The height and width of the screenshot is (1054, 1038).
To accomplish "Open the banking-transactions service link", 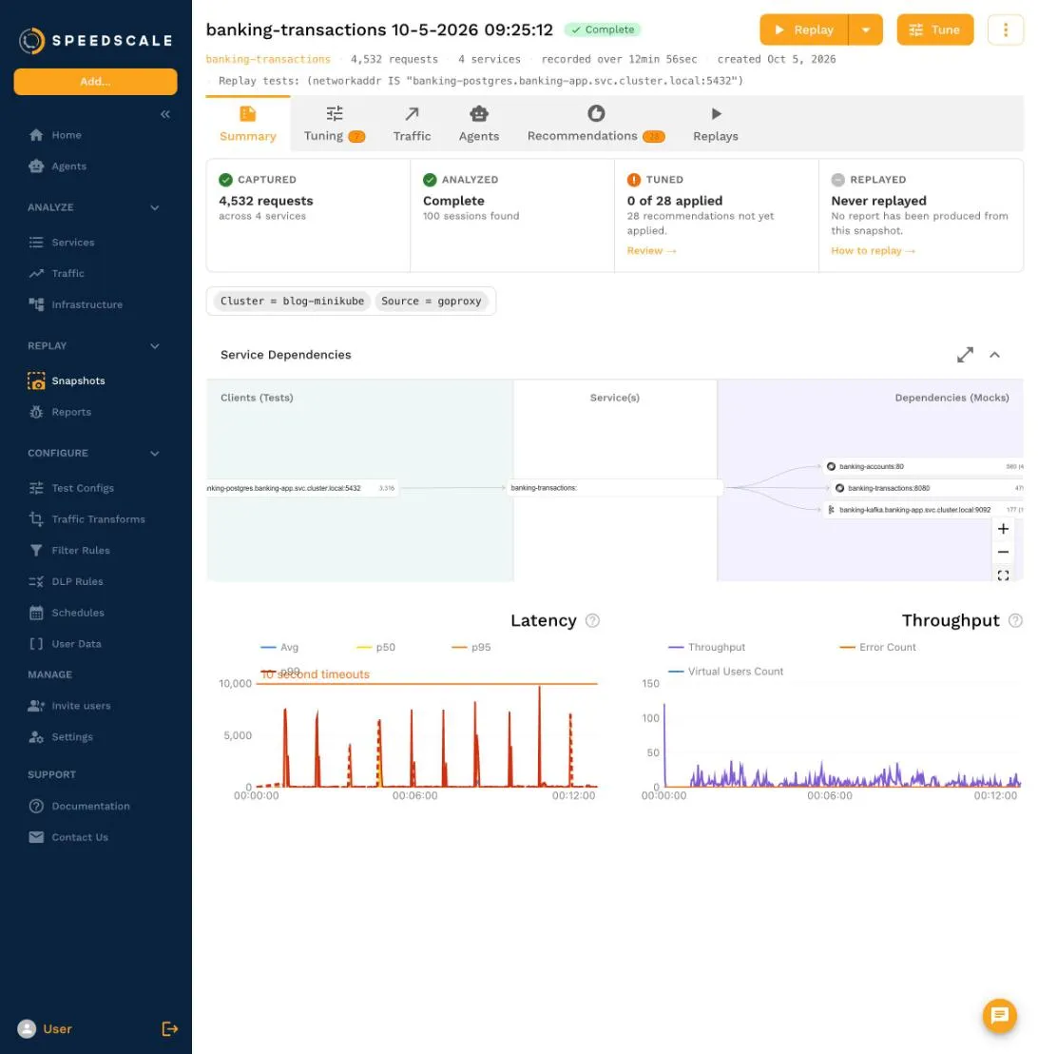I will pos(268,59).
